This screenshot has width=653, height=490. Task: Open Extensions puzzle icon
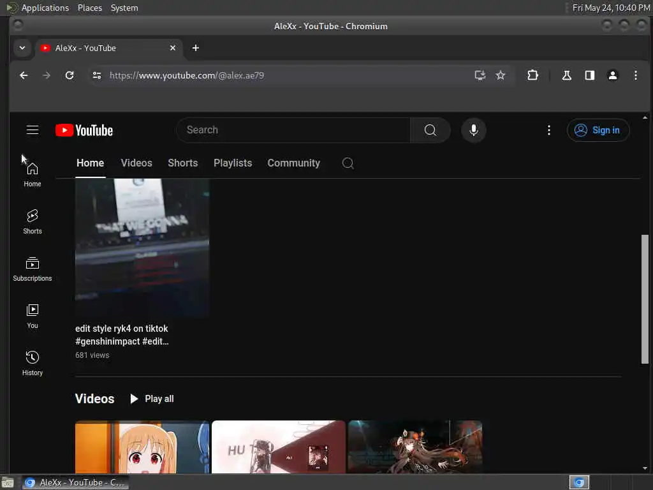coord(532,75)
